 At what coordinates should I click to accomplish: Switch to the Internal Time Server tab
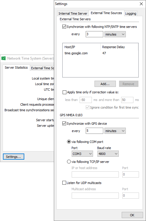pyautogui.click(x=73, y=14)
